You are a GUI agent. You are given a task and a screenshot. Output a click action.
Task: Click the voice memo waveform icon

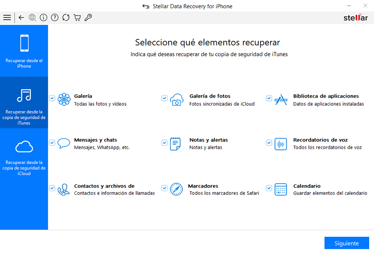281,144
